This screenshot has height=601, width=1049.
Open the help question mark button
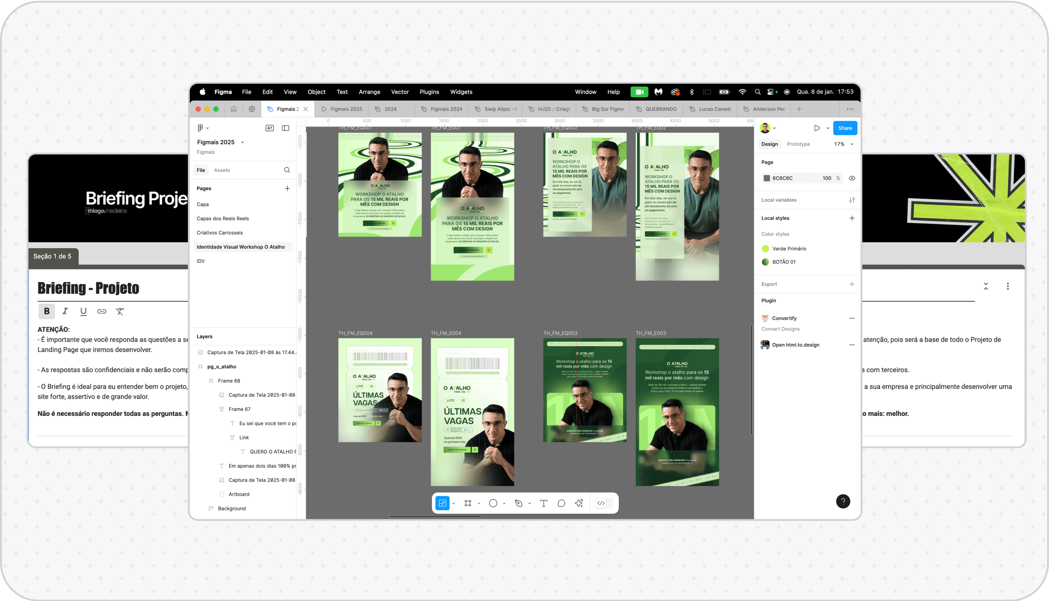coord(843,501)
